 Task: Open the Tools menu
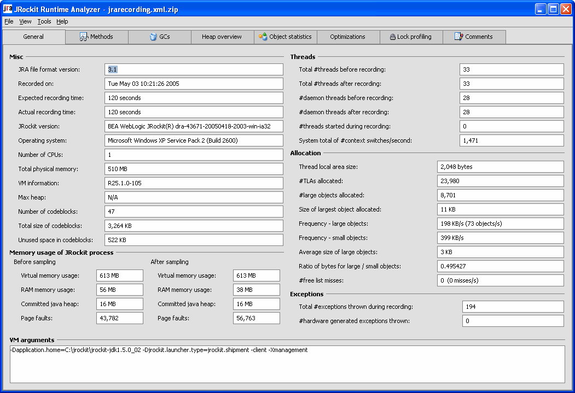(44, 21)
